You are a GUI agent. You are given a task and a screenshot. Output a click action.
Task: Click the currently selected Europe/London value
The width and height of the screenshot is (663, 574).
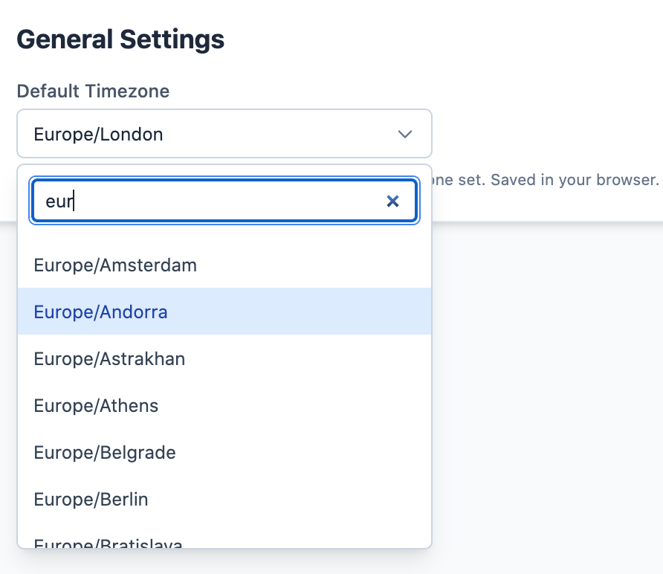(x=97, y=135)
